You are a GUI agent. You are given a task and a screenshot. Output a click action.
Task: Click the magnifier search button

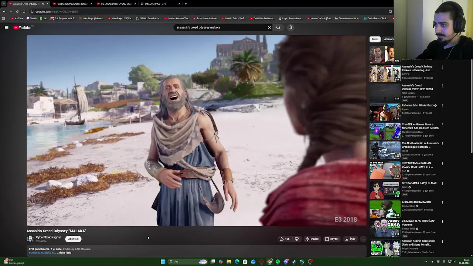point(278,27)
